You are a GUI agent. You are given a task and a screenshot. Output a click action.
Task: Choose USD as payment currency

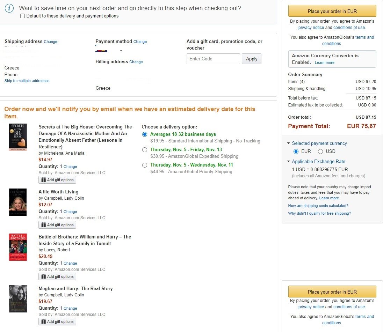(320, 152)
